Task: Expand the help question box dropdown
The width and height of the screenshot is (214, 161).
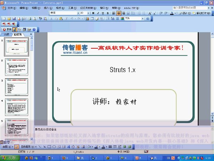Action: point(209,8)
